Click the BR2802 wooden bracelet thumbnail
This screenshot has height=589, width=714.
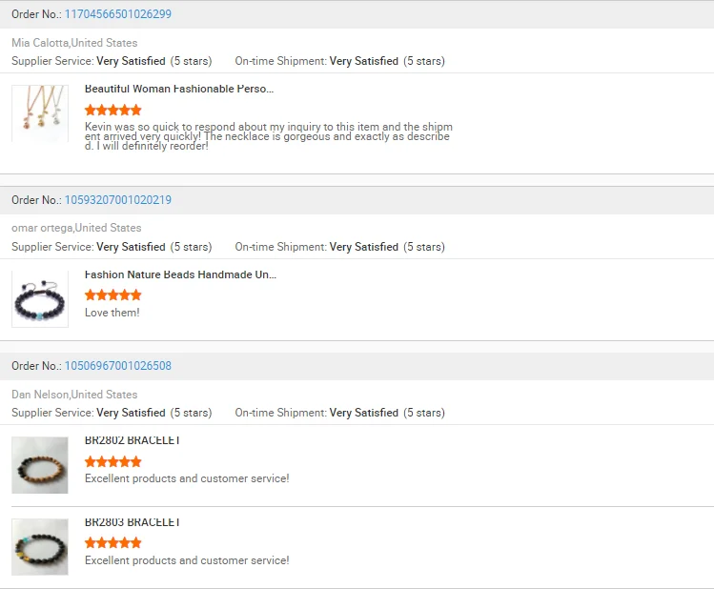point(40,465)
